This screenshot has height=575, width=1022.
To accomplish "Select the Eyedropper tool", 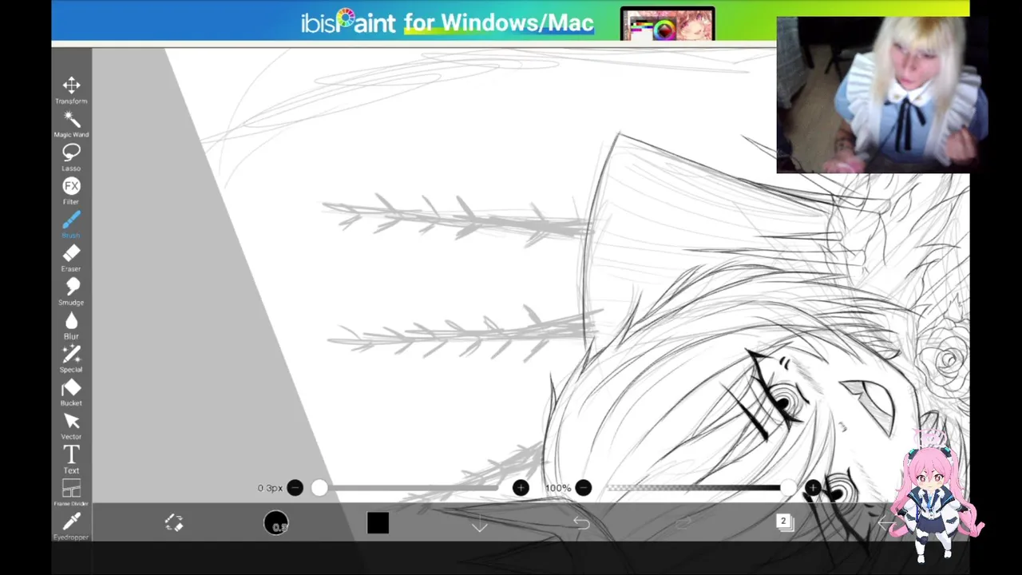I will (71, 526).
